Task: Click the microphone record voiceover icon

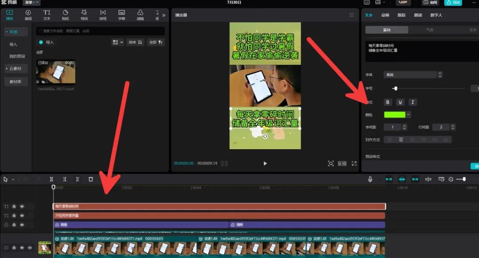Action: pyautogui.click(x=370, y=179)
